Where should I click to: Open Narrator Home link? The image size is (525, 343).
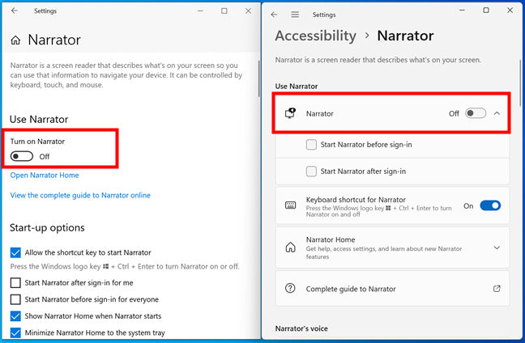pyautogui.click(x=45, y=176)
